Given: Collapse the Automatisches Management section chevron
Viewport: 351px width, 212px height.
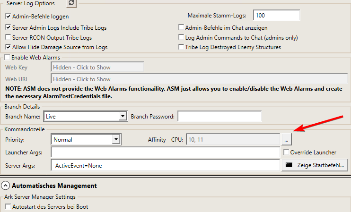Looking at the screenshot, I should [x=5, y=186].
